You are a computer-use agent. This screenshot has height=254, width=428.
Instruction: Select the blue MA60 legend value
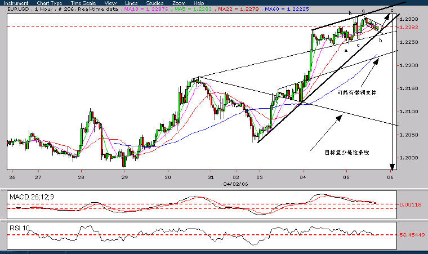point(287,9)
